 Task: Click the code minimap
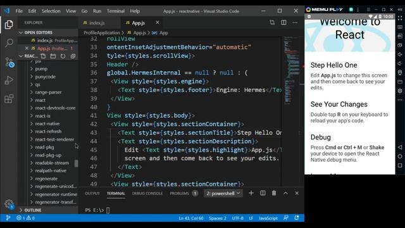[291, 70]
